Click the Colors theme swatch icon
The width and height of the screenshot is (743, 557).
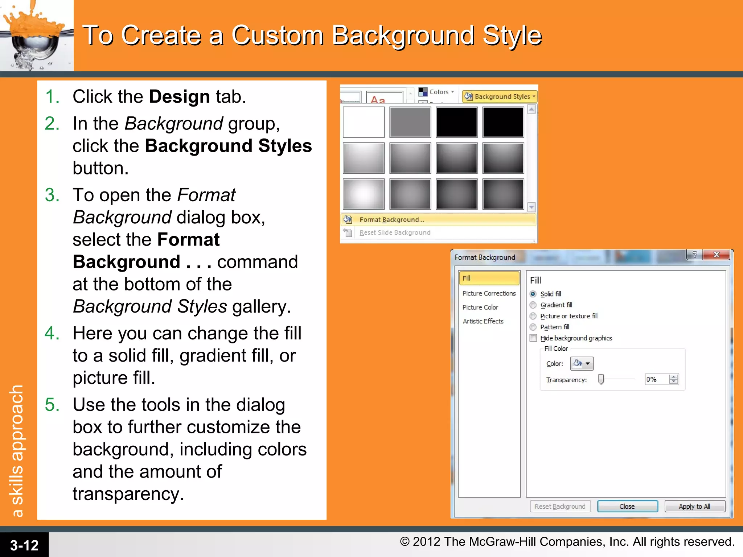tap(423, 92)
